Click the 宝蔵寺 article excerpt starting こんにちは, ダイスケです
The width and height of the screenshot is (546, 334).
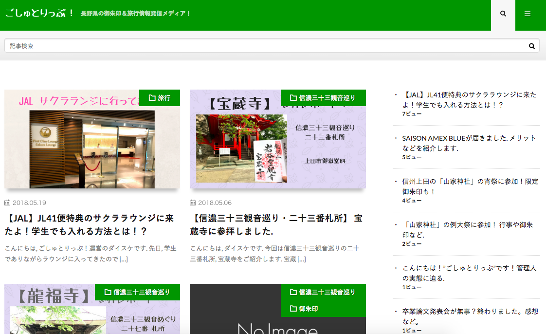point(275,254)
